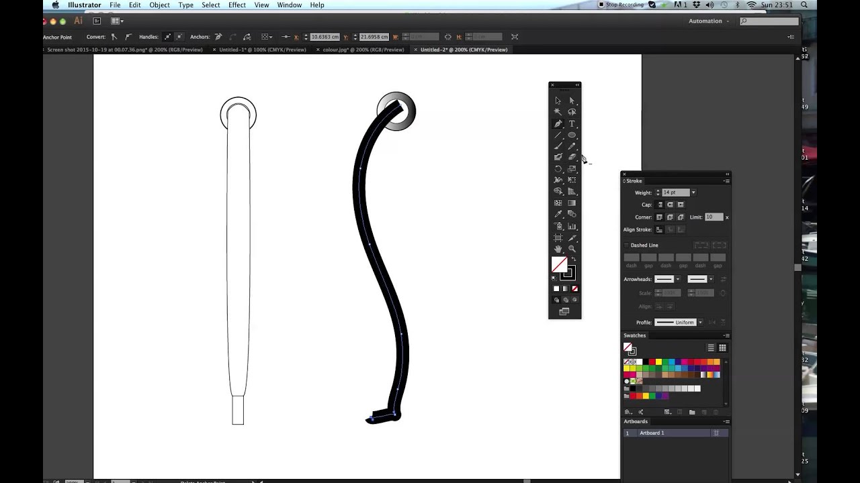Show swatches in thumbnail view
860x483 pixels.
click(x=722, y=347)
